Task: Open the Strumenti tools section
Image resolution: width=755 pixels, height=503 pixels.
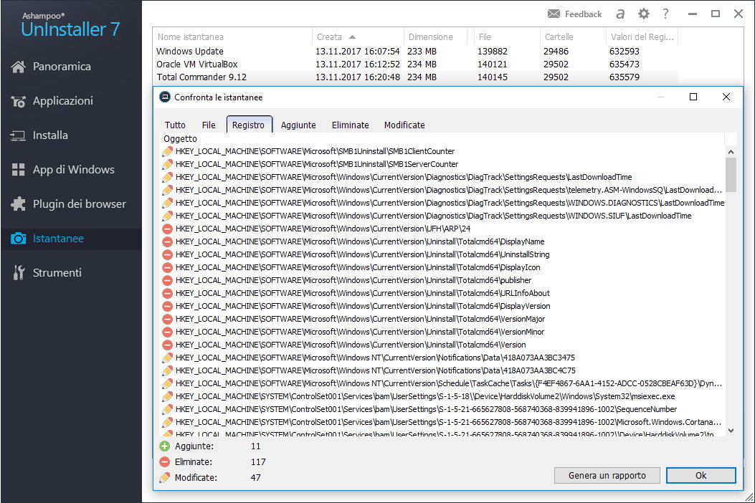Action: 57,273
